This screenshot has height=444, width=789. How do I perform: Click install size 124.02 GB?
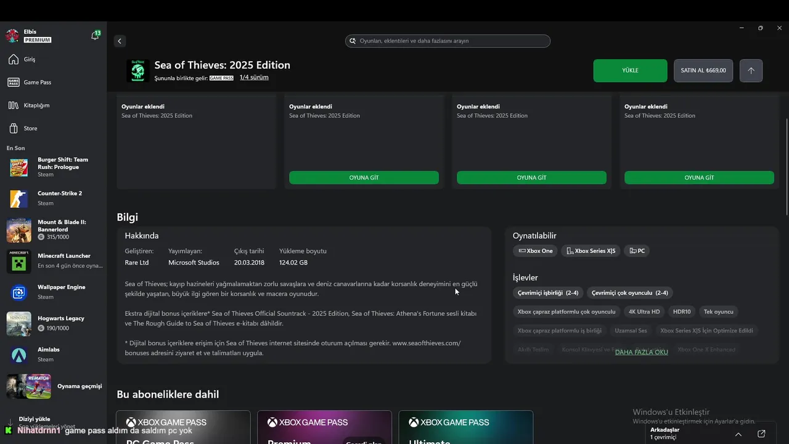(x=293, y=263)
